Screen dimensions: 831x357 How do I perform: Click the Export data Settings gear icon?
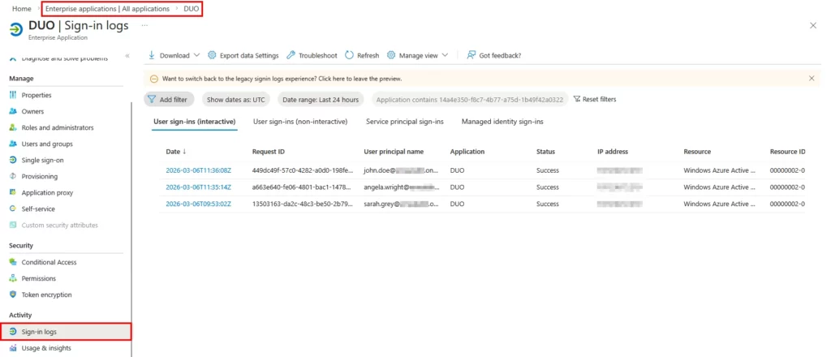click(x=212, y=55)
